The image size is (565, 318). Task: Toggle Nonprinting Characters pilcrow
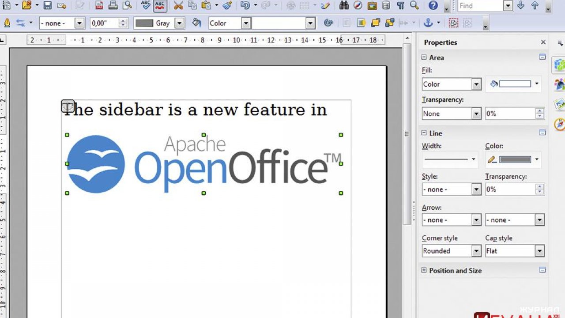point(400,5)
